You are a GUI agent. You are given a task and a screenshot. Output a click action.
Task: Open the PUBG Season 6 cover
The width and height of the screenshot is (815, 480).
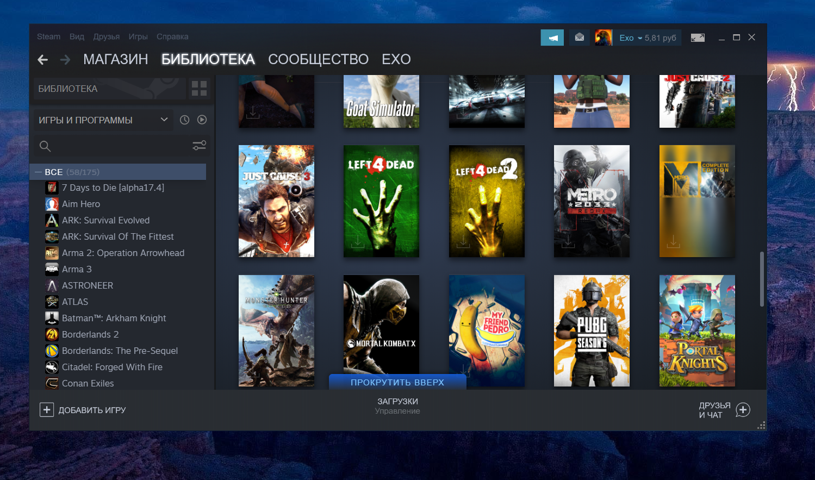tap(592, 331)
